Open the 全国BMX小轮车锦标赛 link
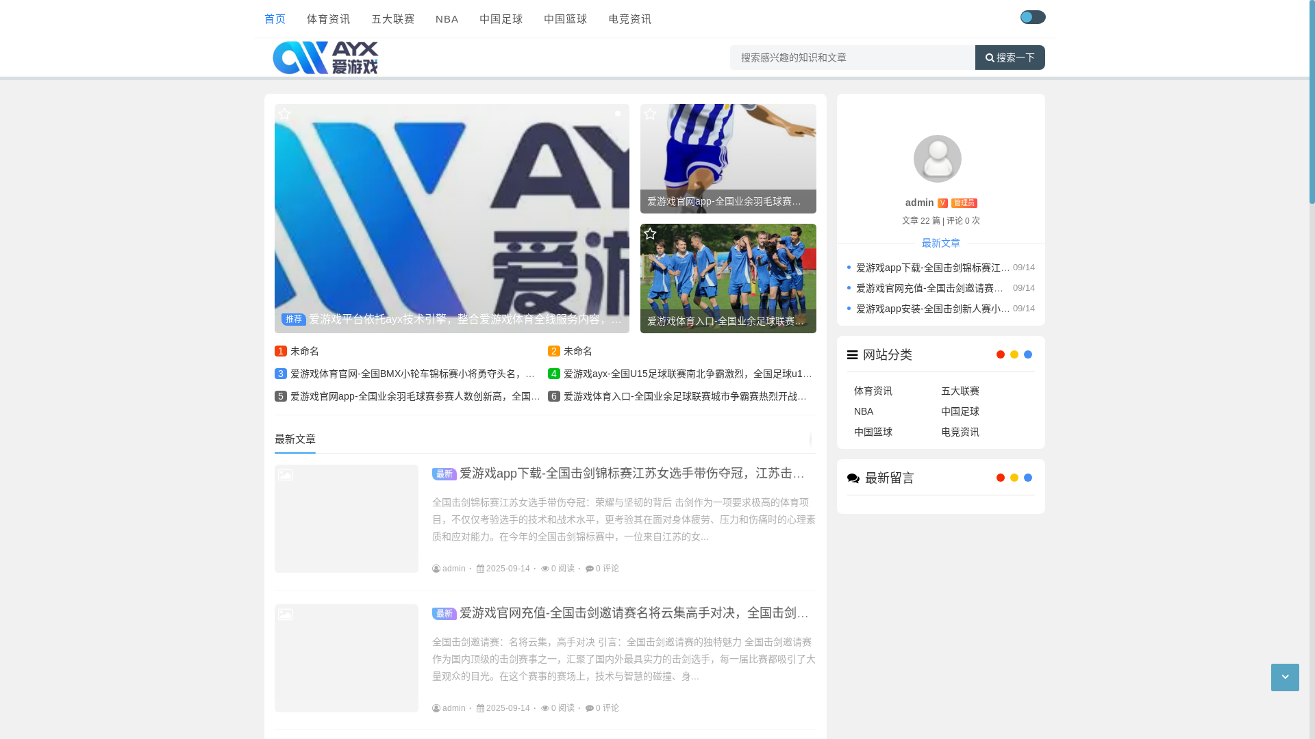 413,374
